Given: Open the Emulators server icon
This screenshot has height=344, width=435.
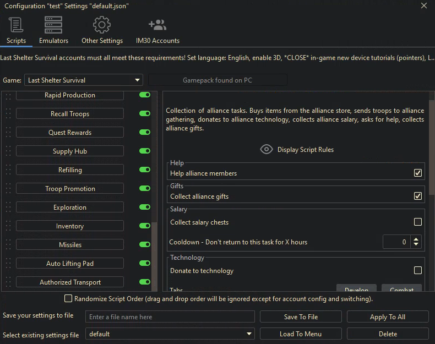Looking at the screenshot, I should pyautogui.click(x=53, y=25).
